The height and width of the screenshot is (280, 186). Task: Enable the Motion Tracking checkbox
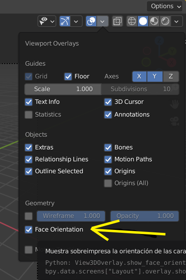click(29, 250)
